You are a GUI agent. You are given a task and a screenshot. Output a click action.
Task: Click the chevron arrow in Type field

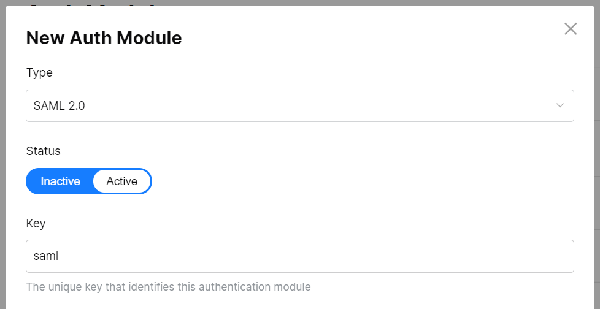tap(560, 105)
